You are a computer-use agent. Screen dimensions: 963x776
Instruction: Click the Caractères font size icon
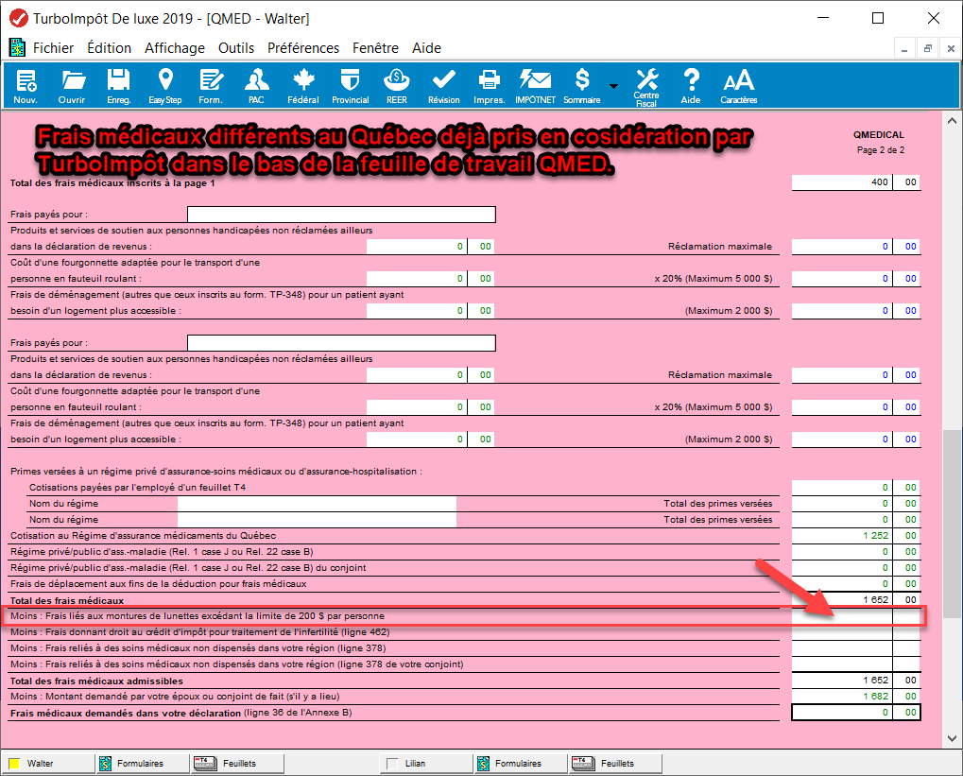(x=738, y=86)
